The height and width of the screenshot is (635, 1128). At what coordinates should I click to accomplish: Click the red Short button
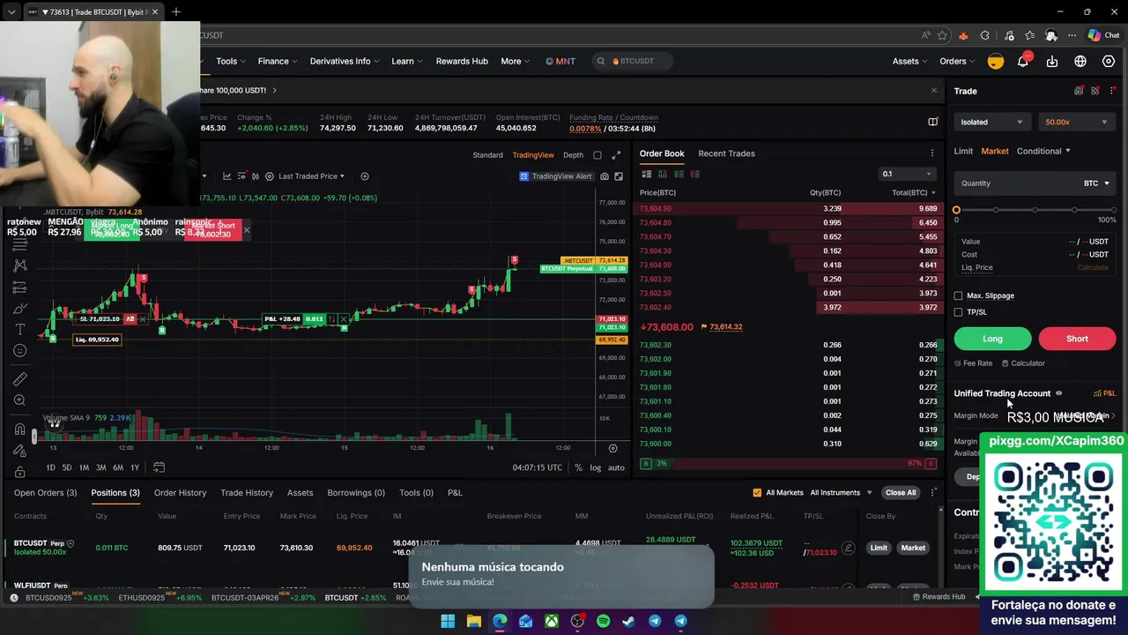coord(1077,339)
